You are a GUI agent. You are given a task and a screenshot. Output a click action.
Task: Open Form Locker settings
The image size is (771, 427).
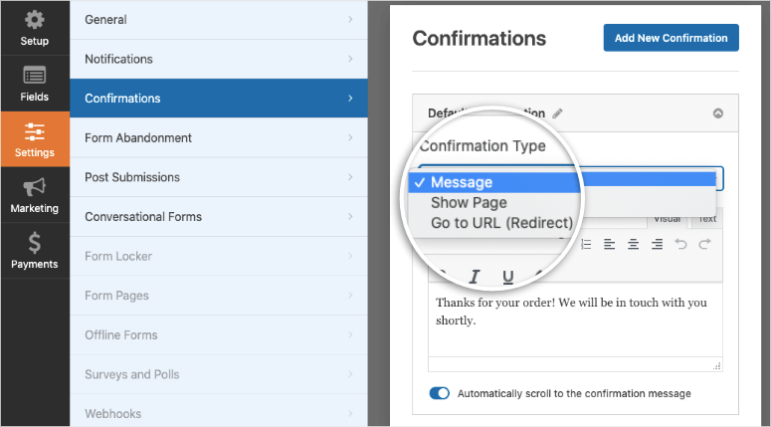pyautogui.click(x=219, y=256)
